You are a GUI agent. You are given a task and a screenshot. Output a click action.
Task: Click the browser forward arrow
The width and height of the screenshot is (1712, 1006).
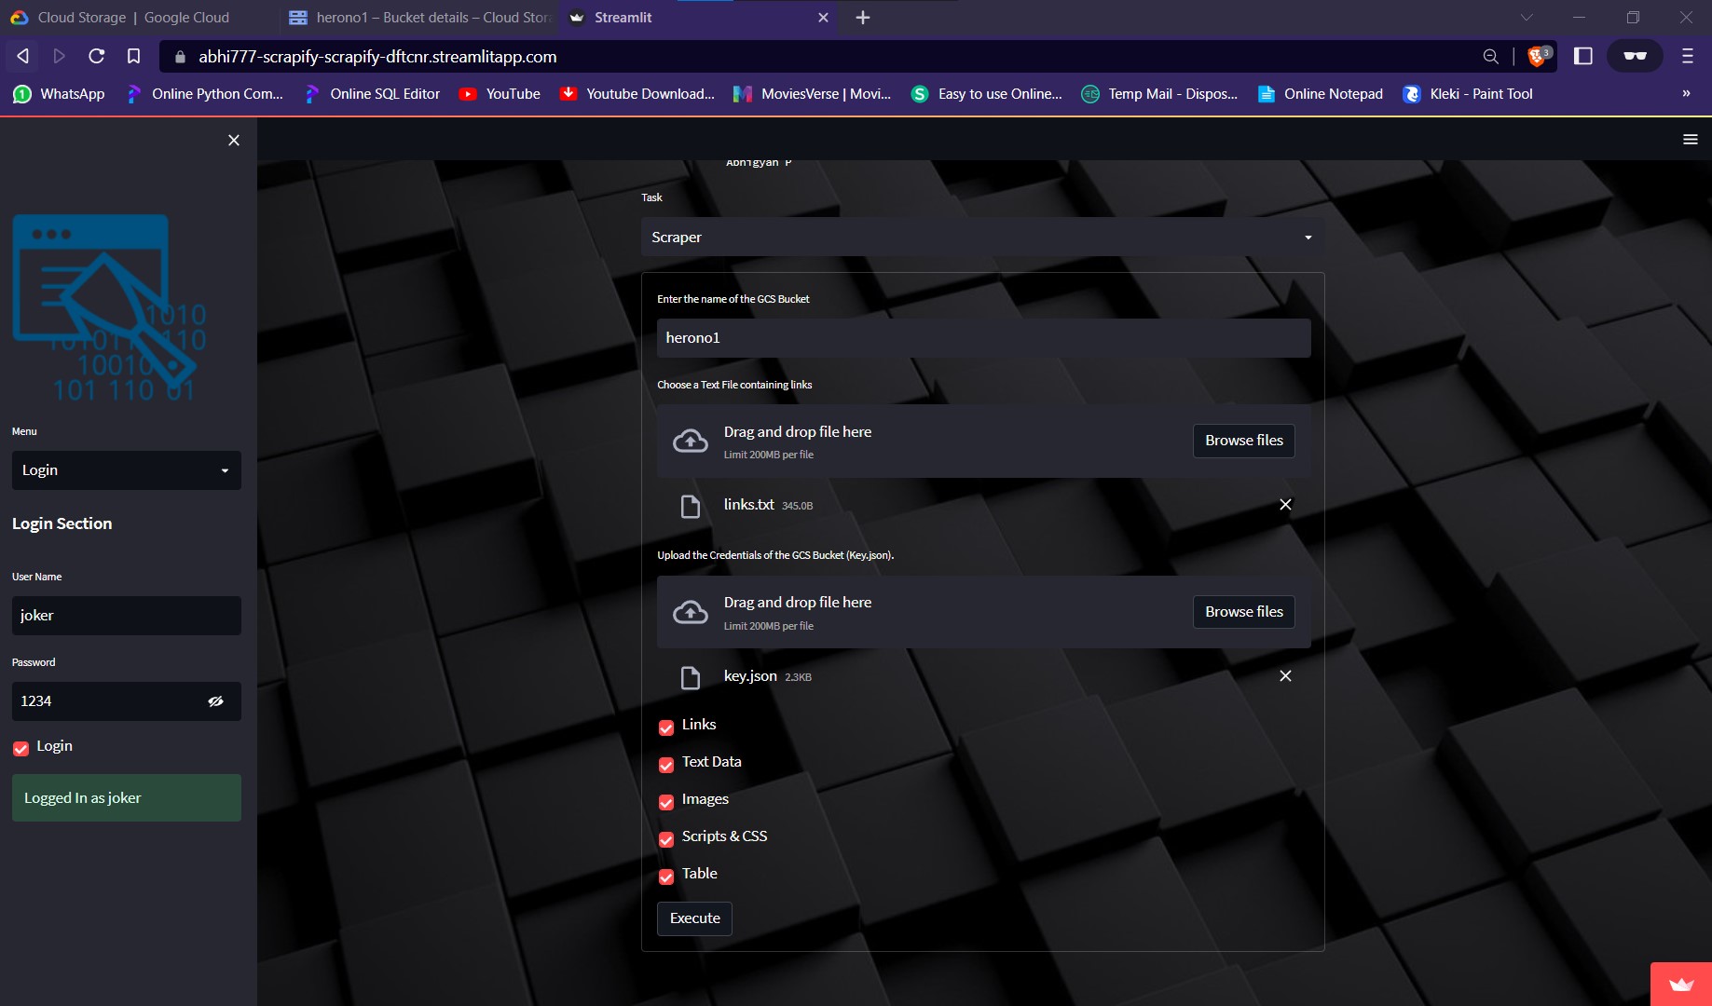(x=60, y=57)
